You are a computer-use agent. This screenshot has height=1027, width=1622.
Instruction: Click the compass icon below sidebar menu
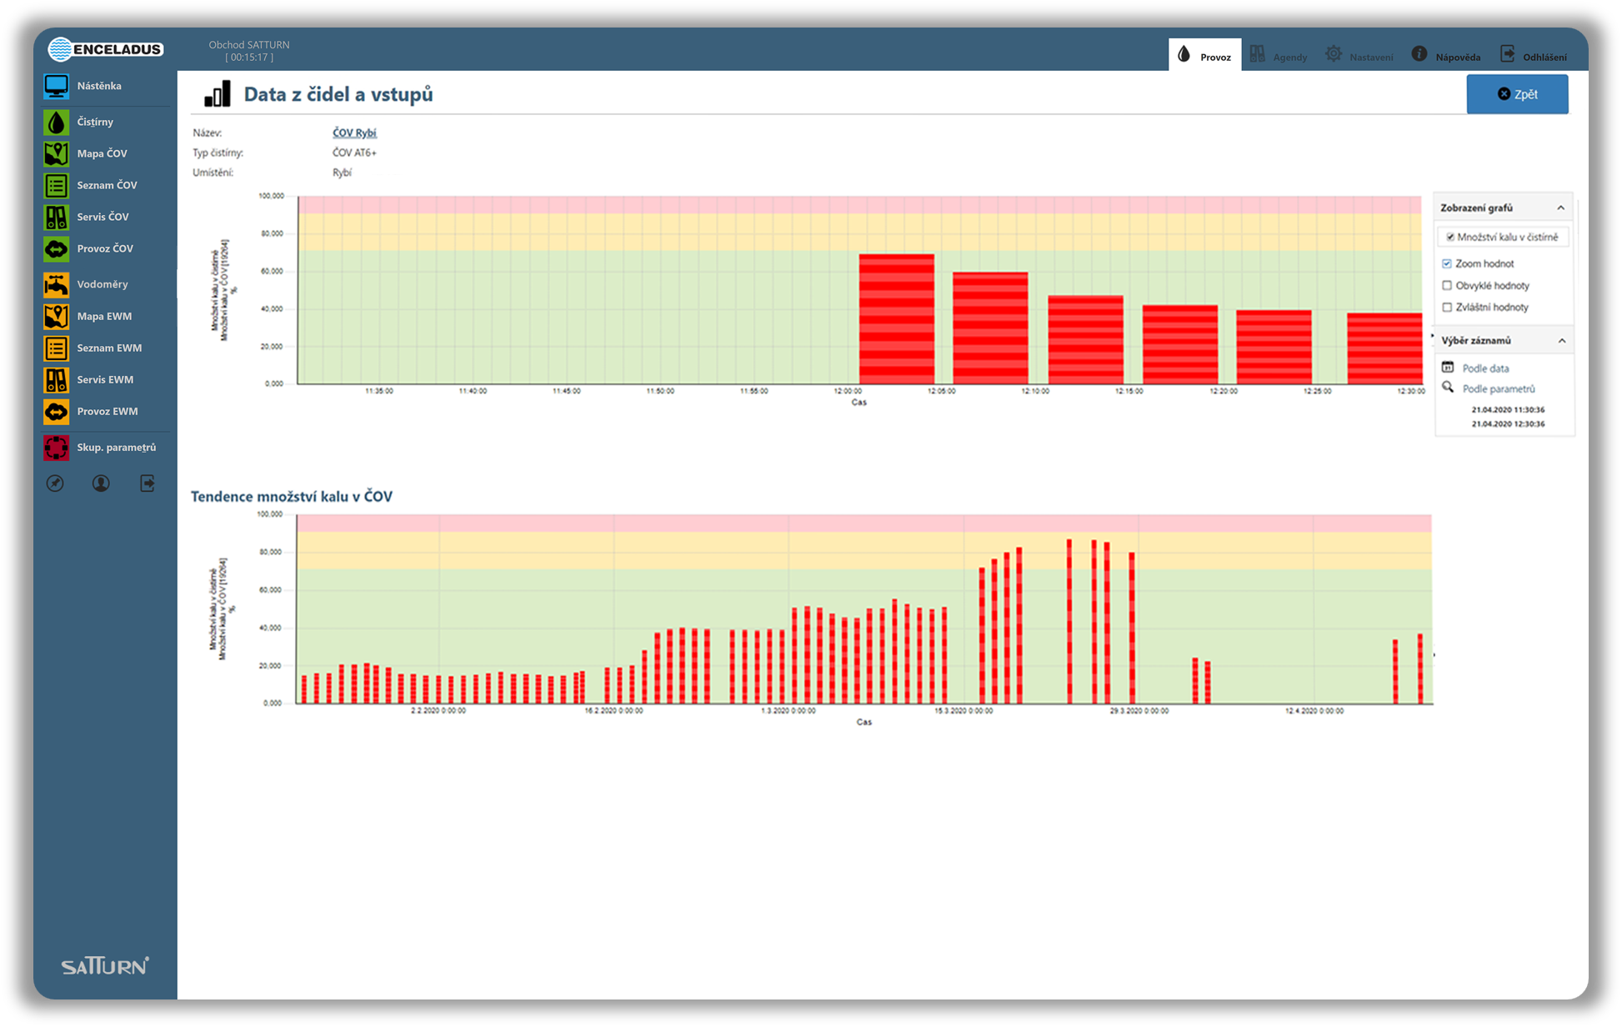coord(55,483)
